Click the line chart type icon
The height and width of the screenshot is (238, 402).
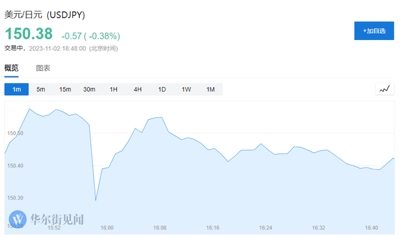click(384, 89)
